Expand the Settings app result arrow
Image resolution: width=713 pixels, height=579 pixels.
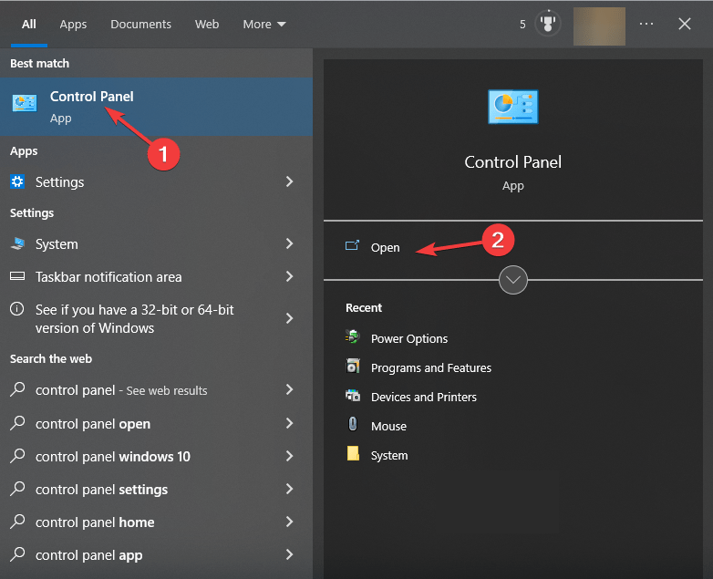pyautogui.click(x=290, y=181)
